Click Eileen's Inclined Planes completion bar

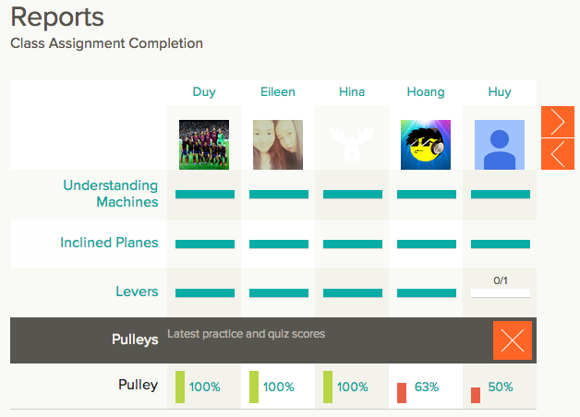click(278, 244)
